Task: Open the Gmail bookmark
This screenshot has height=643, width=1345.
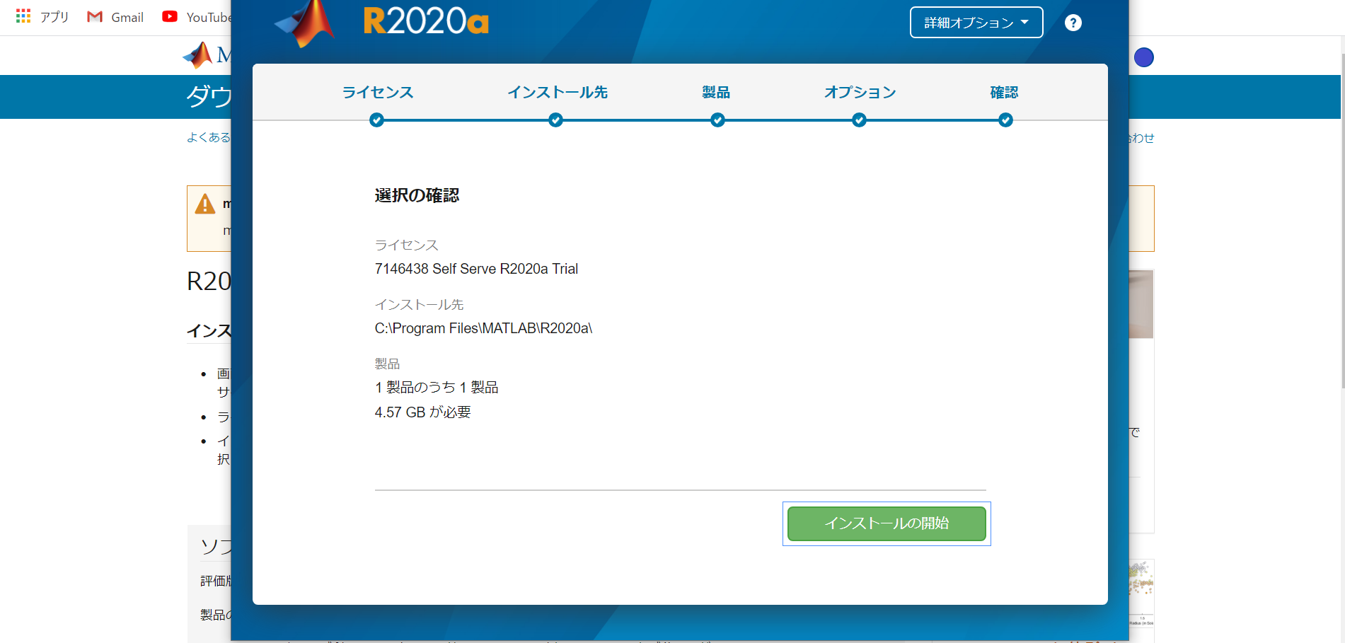Action: click(x=115, y=17)
